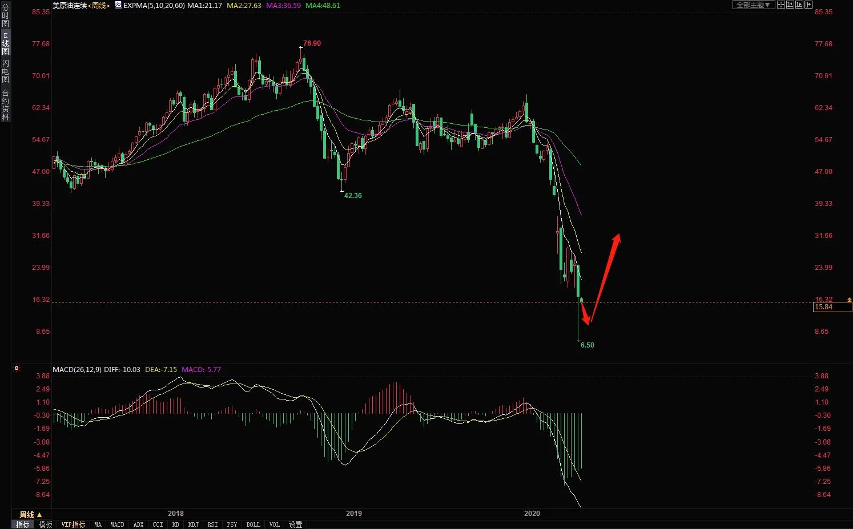Open the 全部主题 dropdown
The width and height of the screenshot is (853, 529).
click(754, 5)
